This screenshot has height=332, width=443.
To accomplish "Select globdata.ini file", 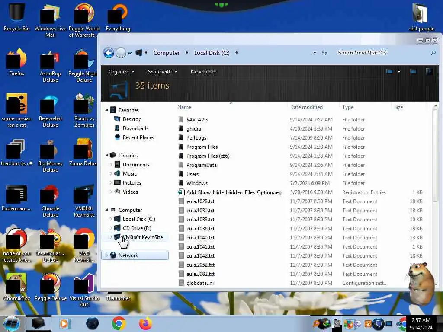I will (200, 283).
